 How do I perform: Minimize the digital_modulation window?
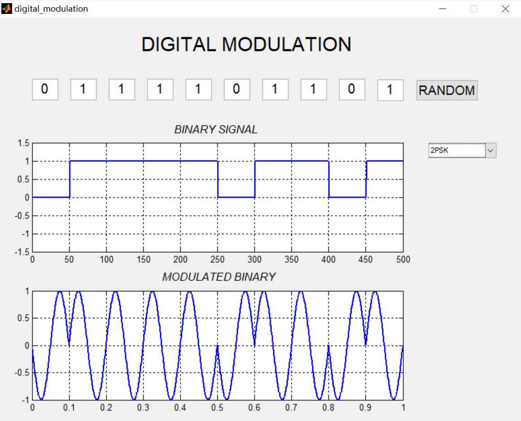tap(442, 9)
